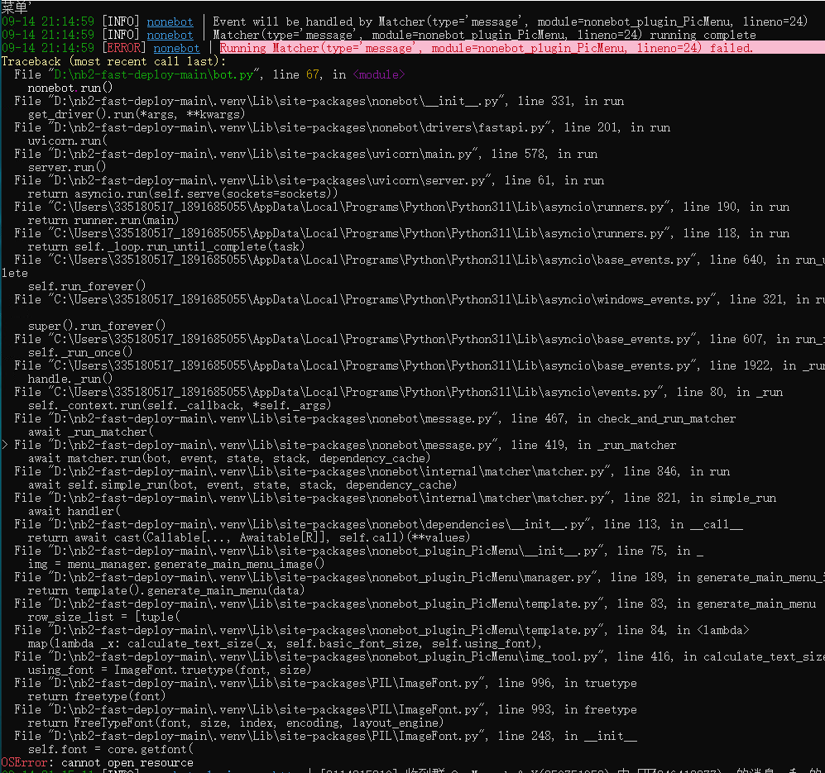Click matcher.py line 821 simple_run entry
The height and width of the screenshot is (773, 825).
pyautogui.click(x=396, y=498)
